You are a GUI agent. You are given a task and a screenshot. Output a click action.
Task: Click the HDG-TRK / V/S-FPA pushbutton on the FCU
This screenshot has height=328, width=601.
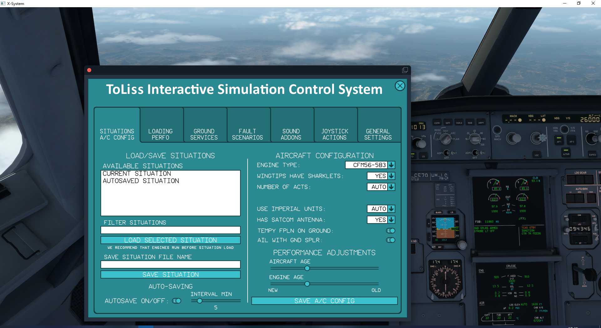(x=564, y=129)
